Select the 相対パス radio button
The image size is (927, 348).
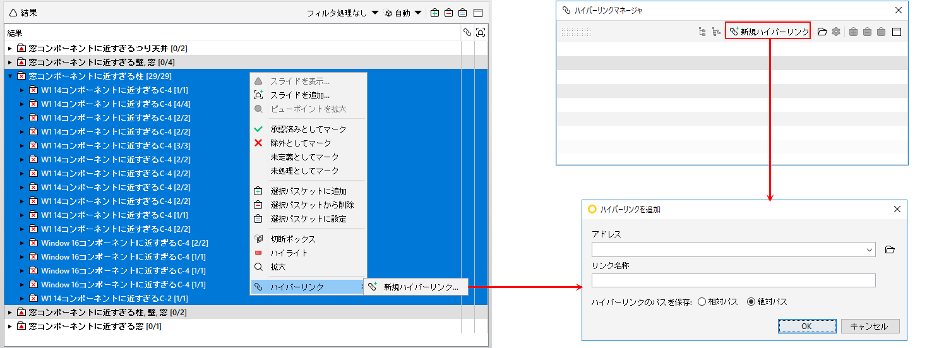pos(702,302)
